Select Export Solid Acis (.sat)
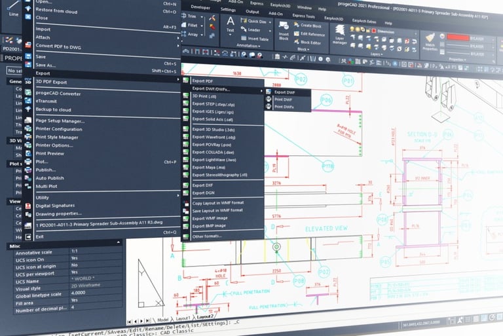Image resolution: width=503 pixels, height=336 pixels. 213,119
